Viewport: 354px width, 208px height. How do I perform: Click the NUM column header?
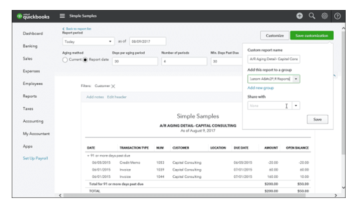point(160,148)
